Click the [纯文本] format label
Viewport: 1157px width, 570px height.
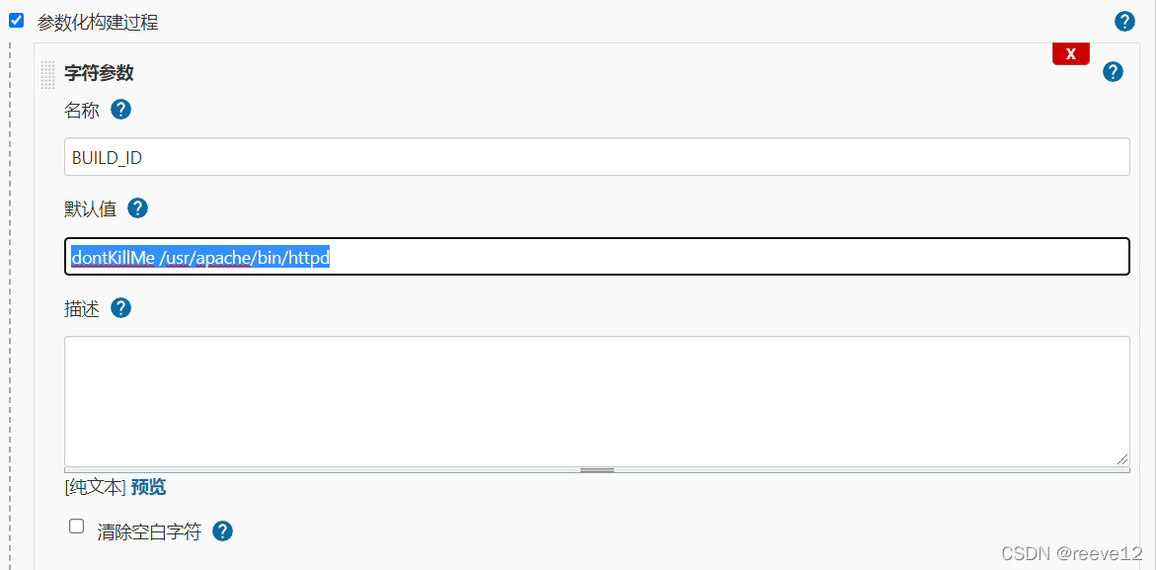coord(95,487)
